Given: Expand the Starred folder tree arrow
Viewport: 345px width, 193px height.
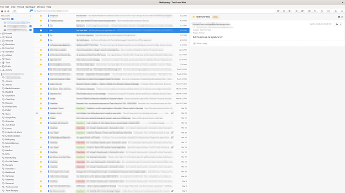Looking at the screenshot, I should point(1,37).
